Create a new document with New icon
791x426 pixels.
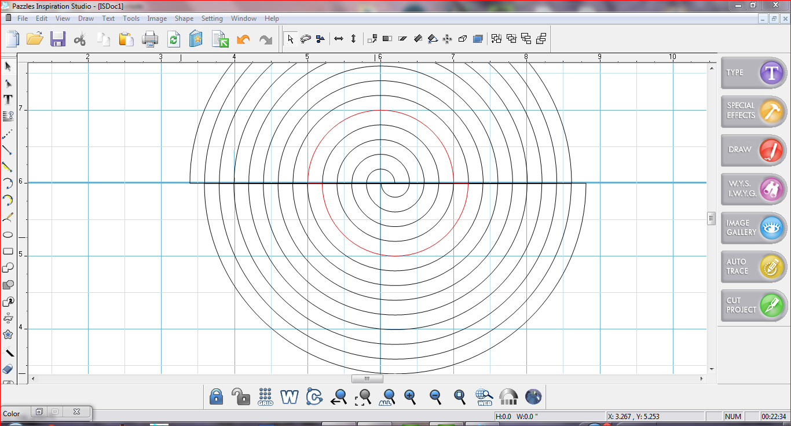pos(13,39)
